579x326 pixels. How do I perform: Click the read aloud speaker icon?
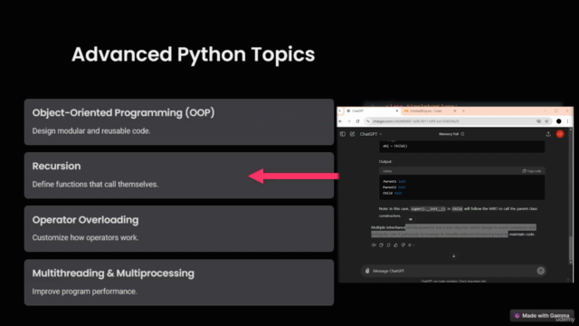374,245
